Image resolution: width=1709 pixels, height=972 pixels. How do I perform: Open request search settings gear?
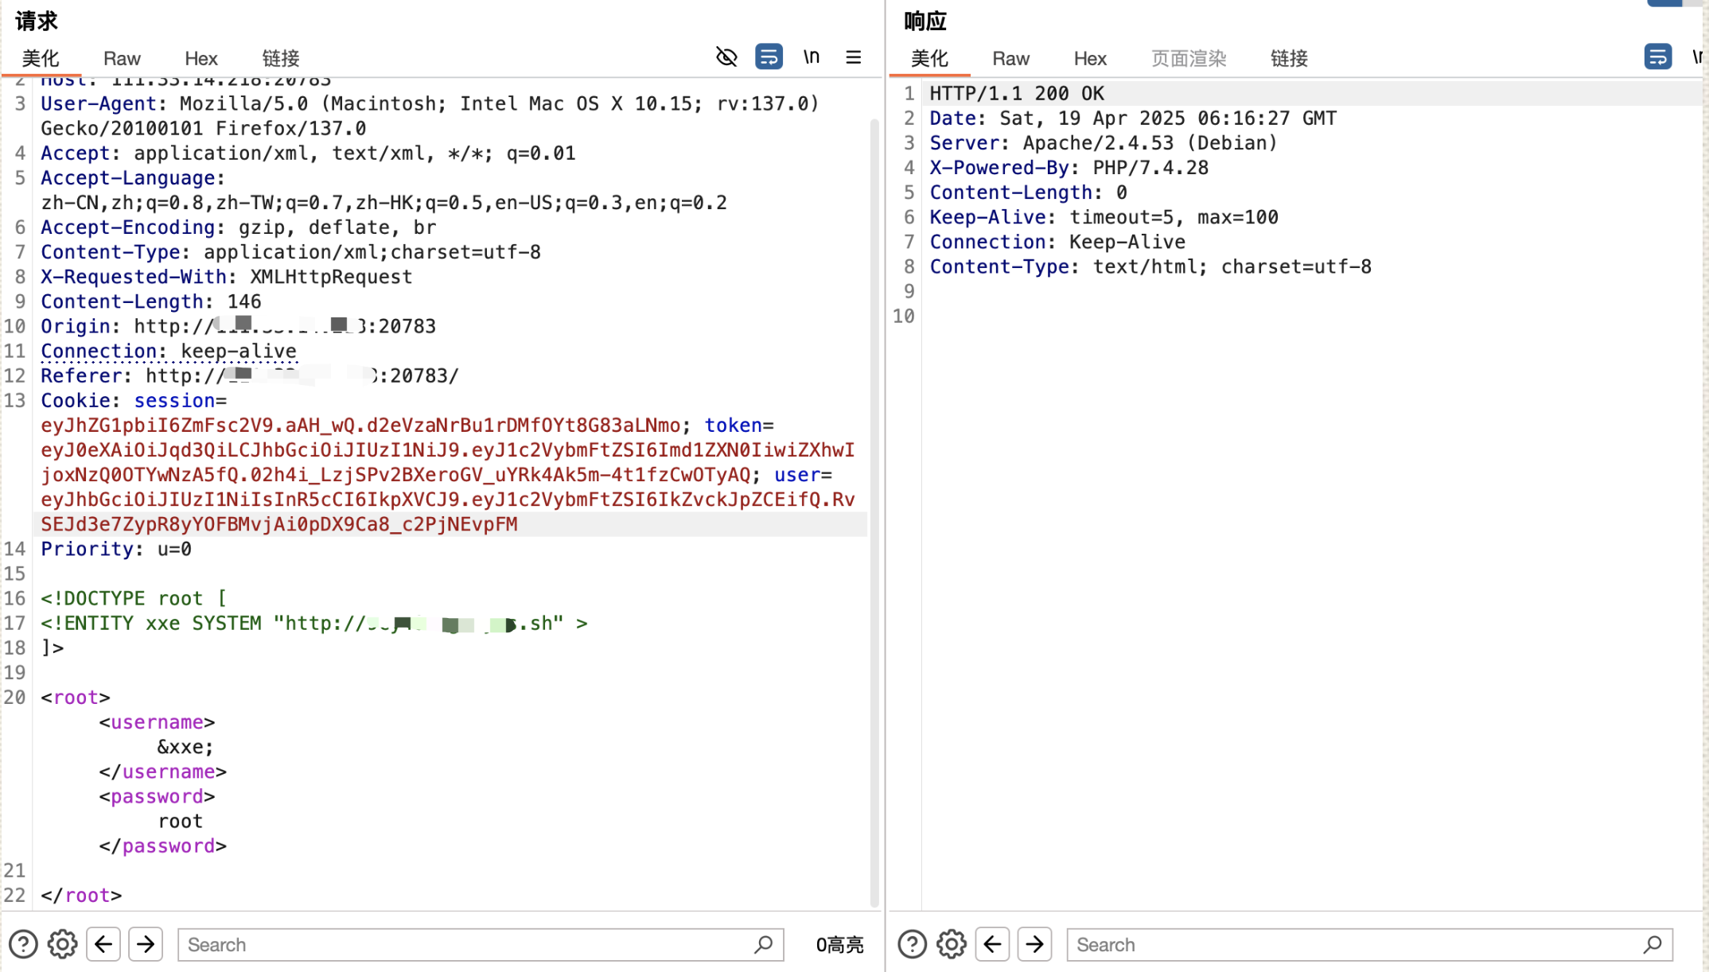click(x=62, y=944)
